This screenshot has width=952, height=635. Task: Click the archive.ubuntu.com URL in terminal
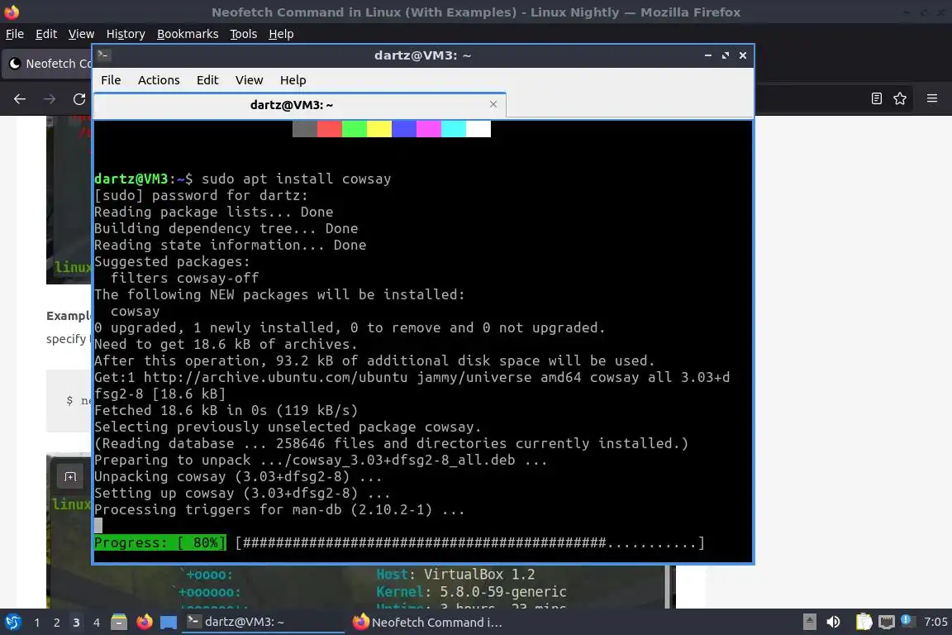[276, 377]
